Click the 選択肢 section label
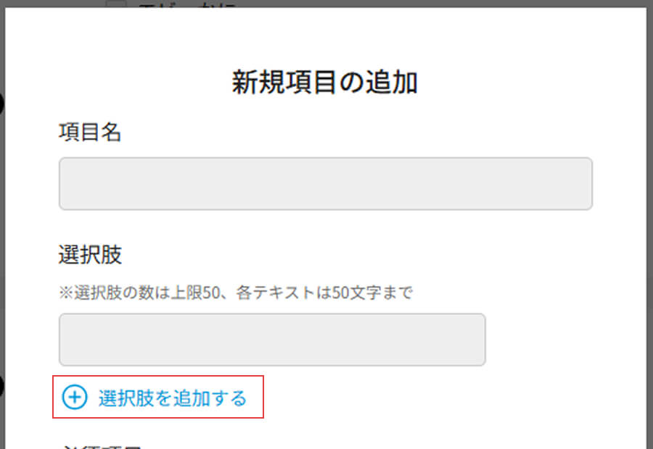This screenshot has height=449, width=653. pos(91,254)
